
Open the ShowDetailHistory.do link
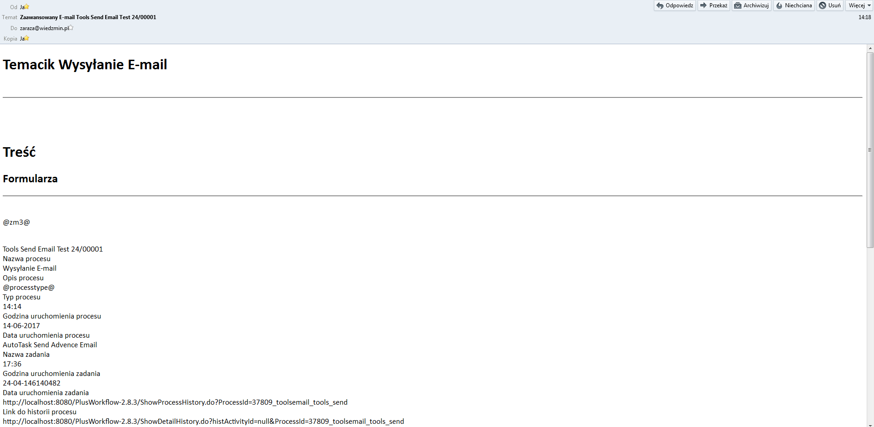point(203,422)
